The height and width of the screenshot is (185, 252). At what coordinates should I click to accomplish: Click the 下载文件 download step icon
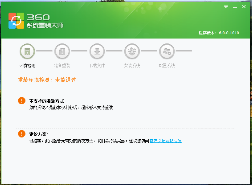[x=97, y=51]
